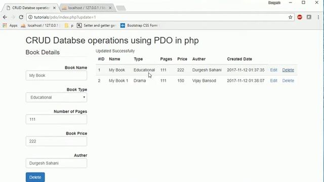Click the #ID column header
The width and height of the screenshot is (324, 182).
tap(101, 59)
